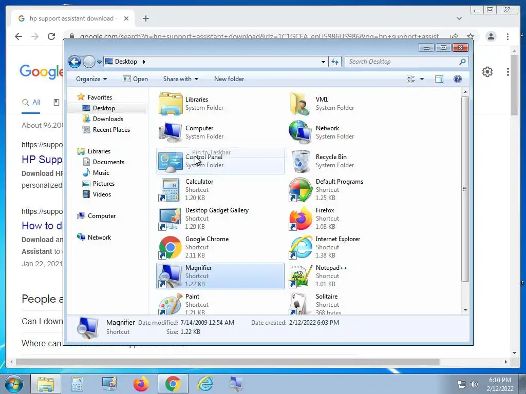The width and height of the screenshot is (526, 394).
Task: Select the VM1 user folder icon
Action: 300,104
